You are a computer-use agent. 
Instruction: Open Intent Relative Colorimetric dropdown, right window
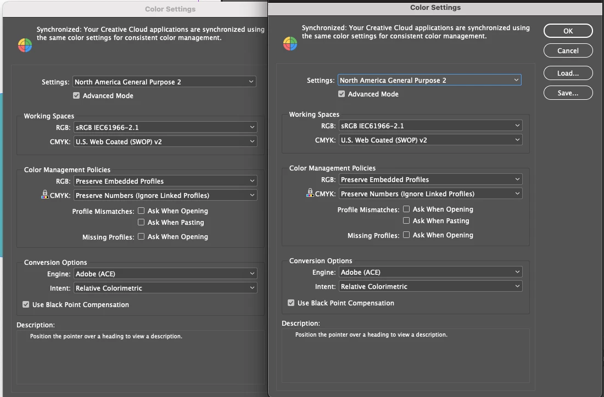point(430,286)
